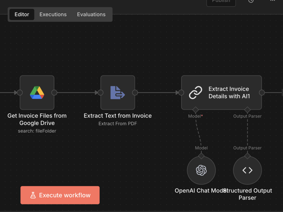The image size is (283, 212).
Task: Select the Structured Output Parser node
Action: click(x=247, y=170)
